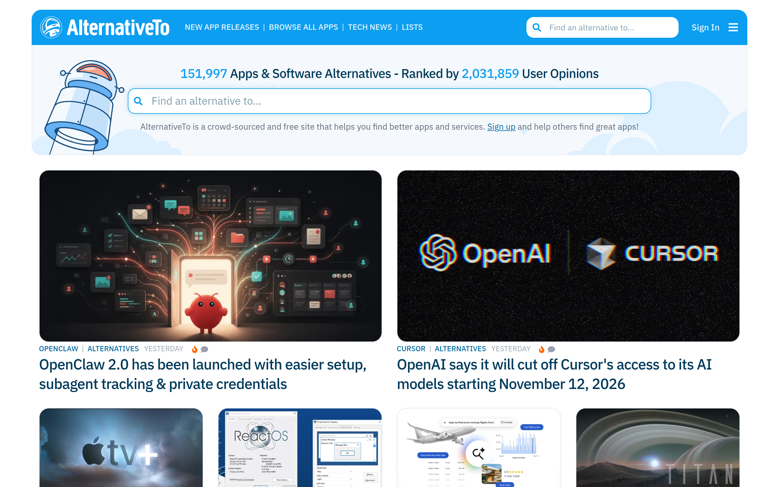Click the header search magnifier icon
The image size is (779, 487).
pos(536,27)
